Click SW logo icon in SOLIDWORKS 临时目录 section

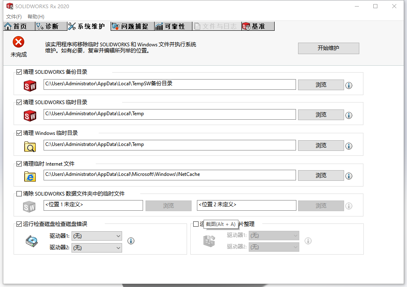pyautogui.click(x=30, y=116)
